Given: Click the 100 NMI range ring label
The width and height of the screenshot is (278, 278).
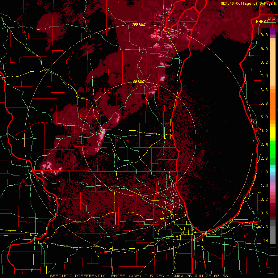Looking at the screenshot, I should click(x=139, y=24).
